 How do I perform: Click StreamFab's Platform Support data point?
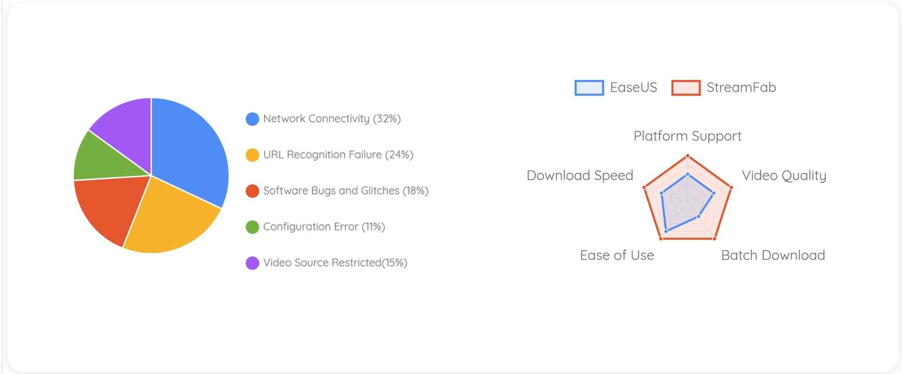[688, 155]
